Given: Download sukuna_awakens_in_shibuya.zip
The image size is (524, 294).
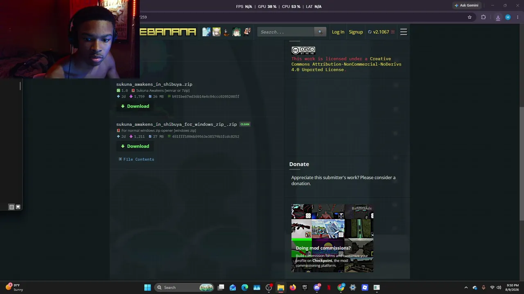Looking at the screenshot, I should [135, 106].
